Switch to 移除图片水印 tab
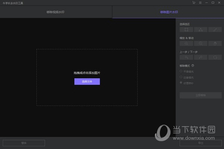This screenshot has height=149, width=224. [168, 12]
